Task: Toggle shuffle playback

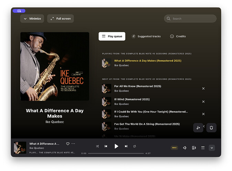Action: (x=97, y=146)
